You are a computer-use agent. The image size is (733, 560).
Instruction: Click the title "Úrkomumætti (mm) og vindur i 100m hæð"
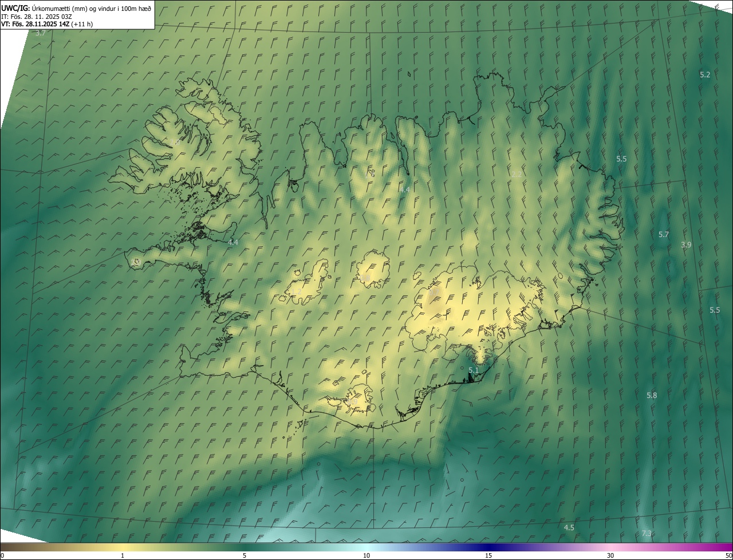92,8
